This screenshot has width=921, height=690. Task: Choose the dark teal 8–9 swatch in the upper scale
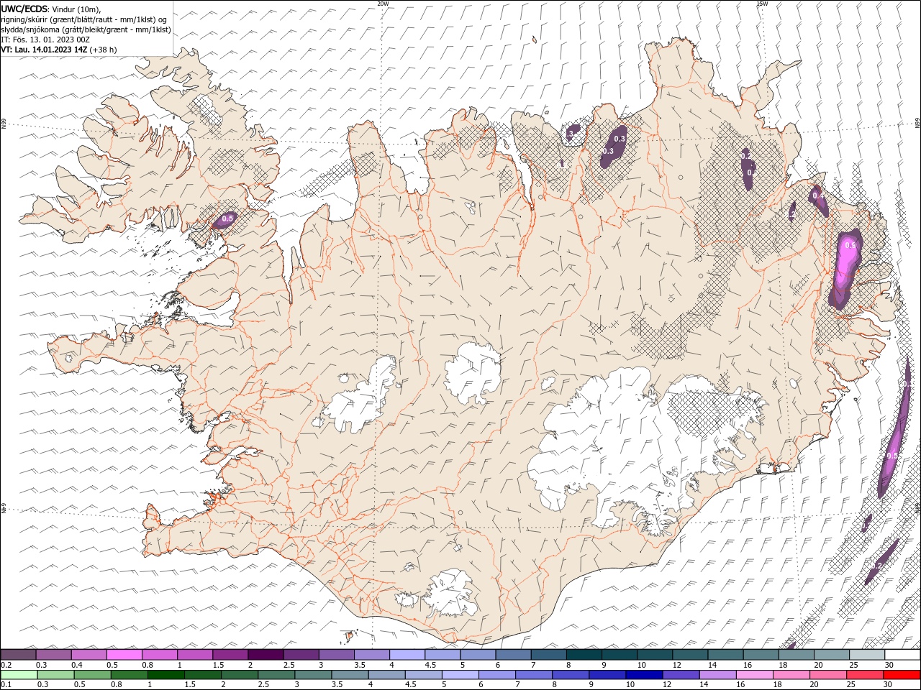click(x=583, y=655)
